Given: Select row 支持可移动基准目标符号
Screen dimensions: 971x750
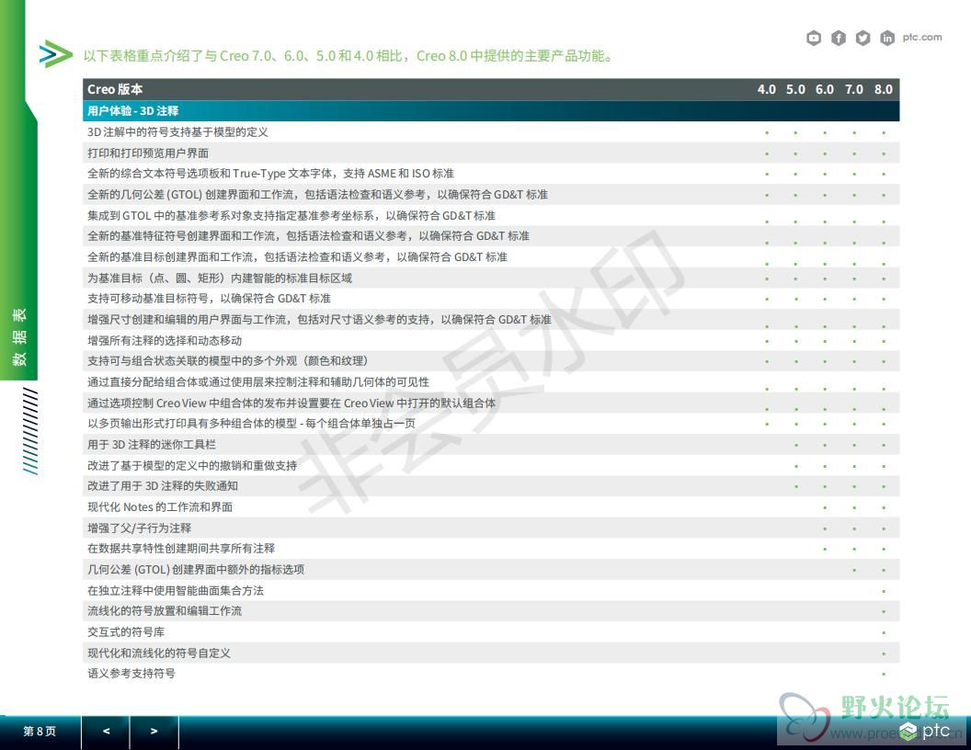Looking at the screenshot, I should [x=491, y=299].
